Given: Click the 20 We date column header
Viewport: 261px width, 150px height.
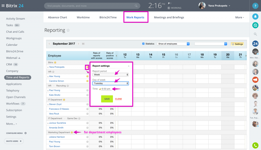Looking at the screenshot, I should [228, 56].
